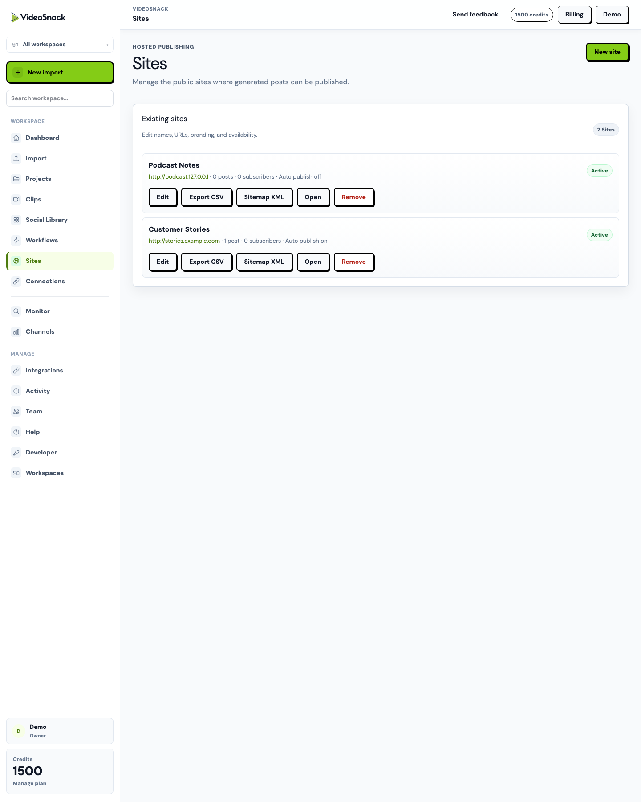641x802 pixels.
Task: Click the Channels bar chart icon
Action: tap(16, 331)
